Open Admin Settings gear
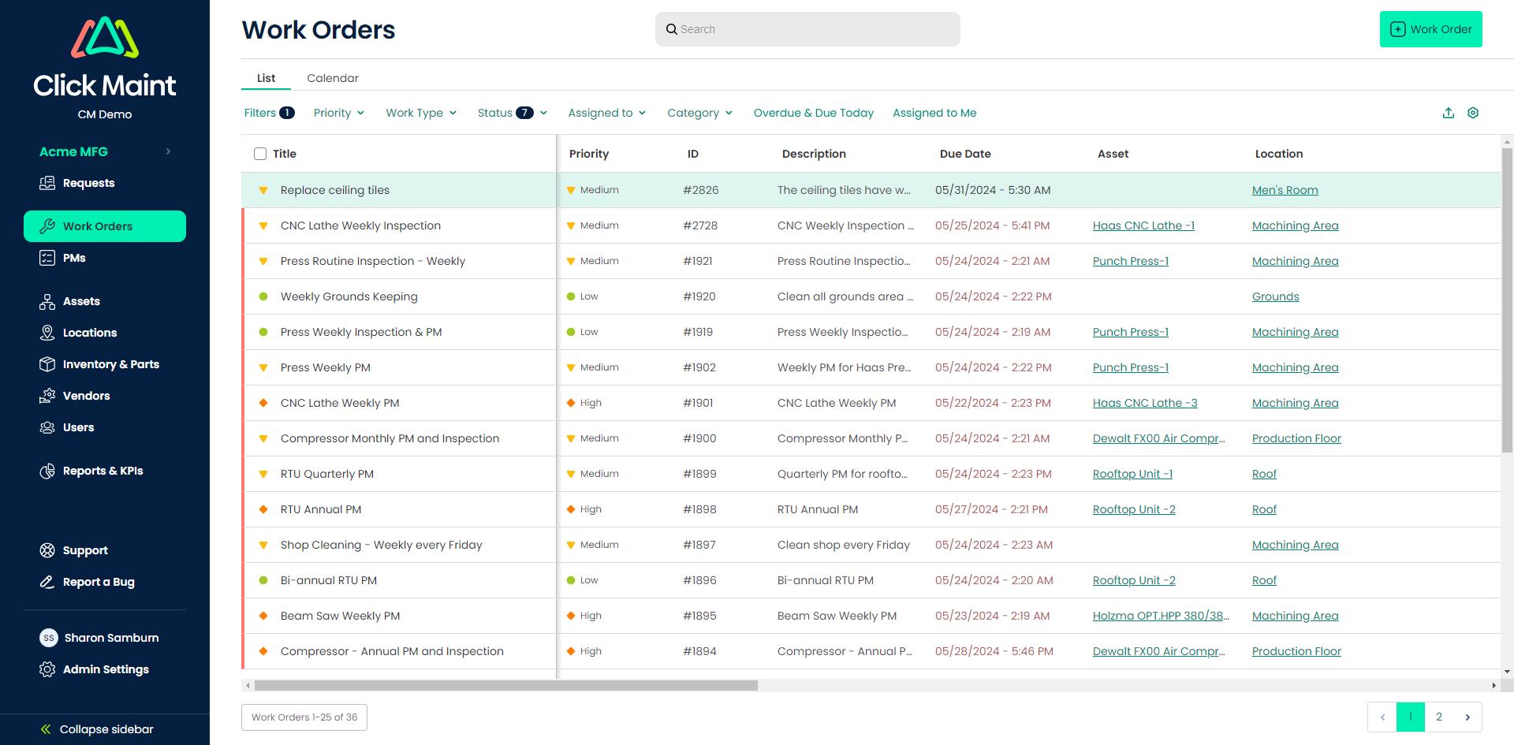Screen dimensions: 1514x745 click(47, 669)
